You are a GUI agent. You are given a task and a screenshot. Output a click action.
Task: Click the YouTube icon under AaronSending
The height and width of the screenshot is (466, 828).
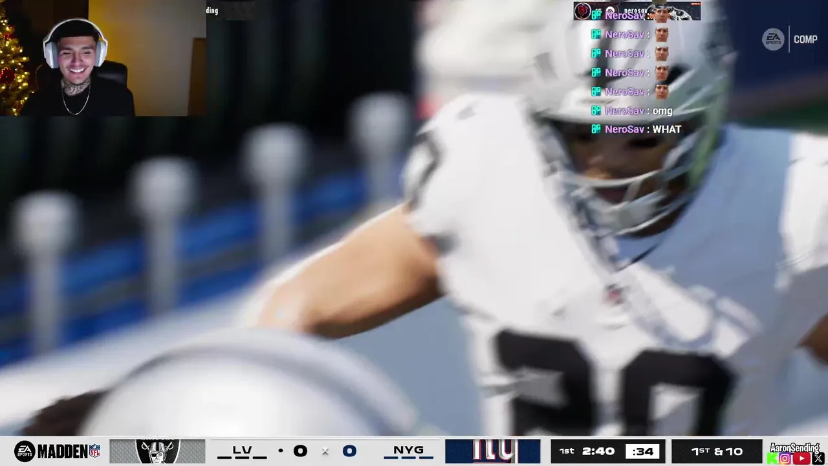coord(801,459)
